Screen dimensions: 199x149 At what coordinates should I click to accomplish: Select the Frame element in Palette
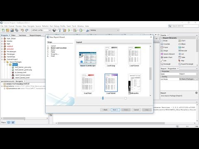164,47
